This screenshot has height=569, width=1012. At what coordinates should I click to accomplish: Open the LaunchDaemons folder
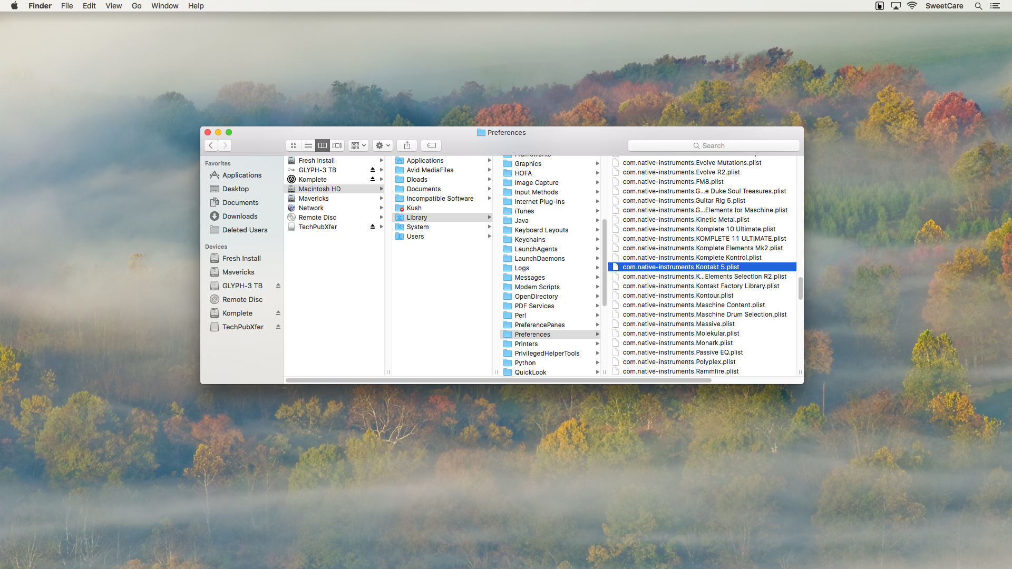click(551, 258)
